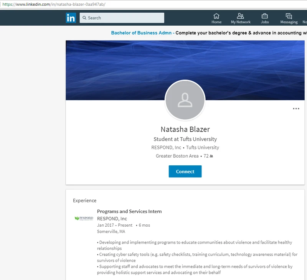This screenshot has width=307, height=280.
Task: Select the Messaging nav label
Action: 289,22
